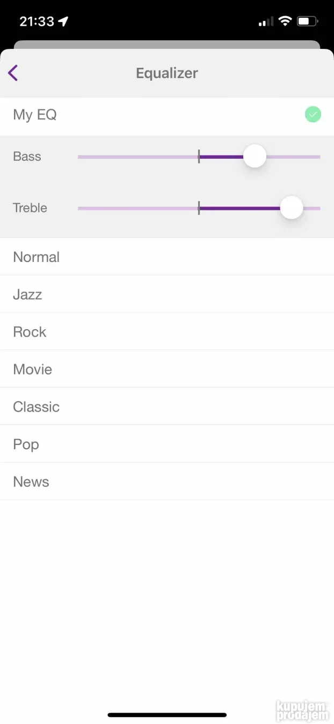Viewport: 334px width, 724px height.
Task: Switch to the Rock preset
Action: 167,332
